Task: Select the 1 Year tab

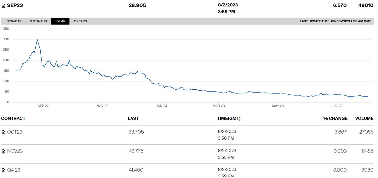Action: 60,21
